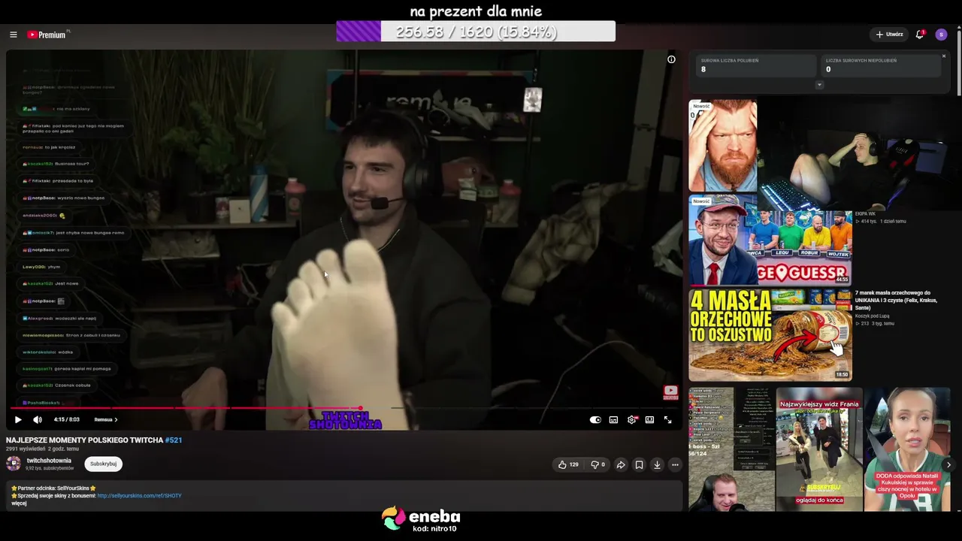962x541 pixels.
Task: Open the 4 masła orzechowe video thumbnail
Action: click(770, 335)
